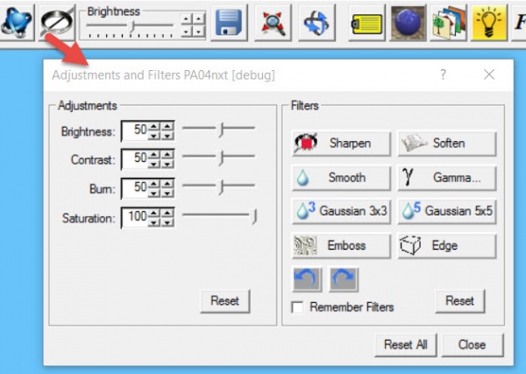Click the Burn value field showing 50
526x374 pixels.
(x=134, y=188)
